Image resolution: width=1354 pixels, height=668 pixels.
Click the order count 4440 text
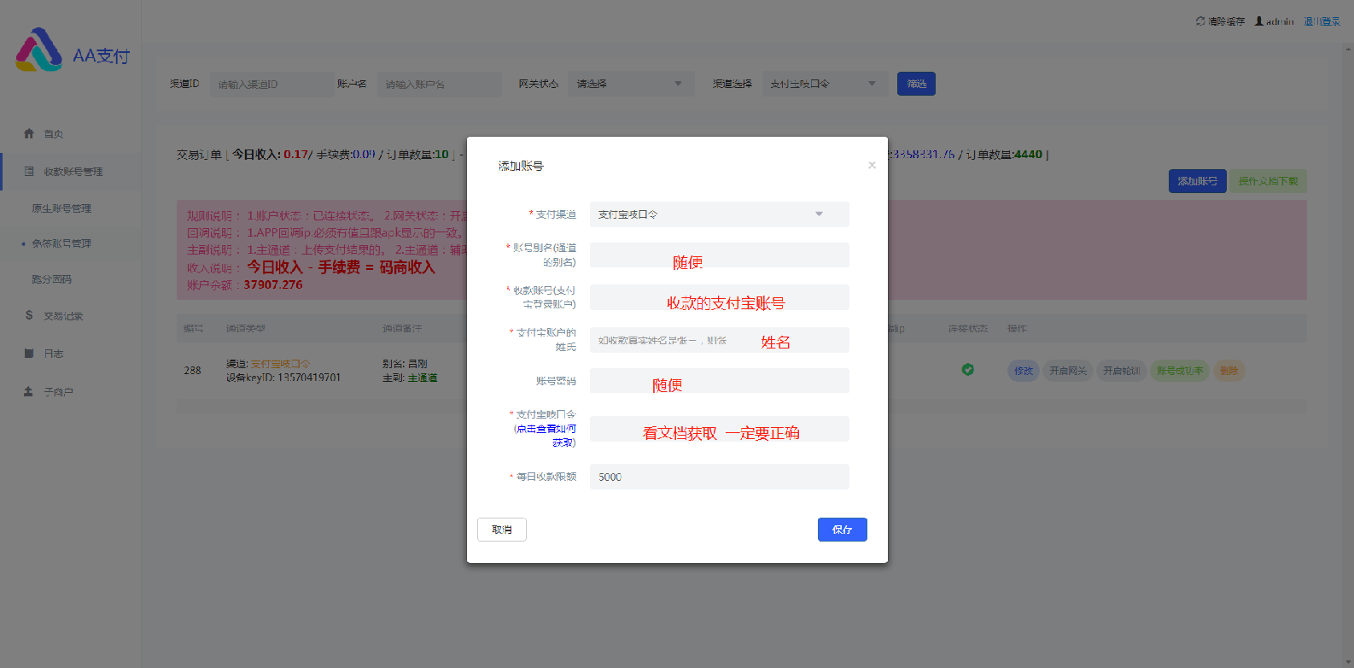pos(1028,155)
